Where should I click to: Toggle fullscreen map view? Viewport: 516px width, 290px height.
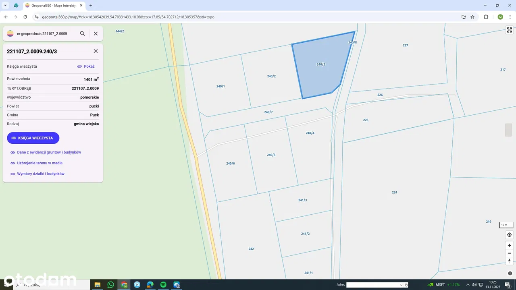[509, 30]
